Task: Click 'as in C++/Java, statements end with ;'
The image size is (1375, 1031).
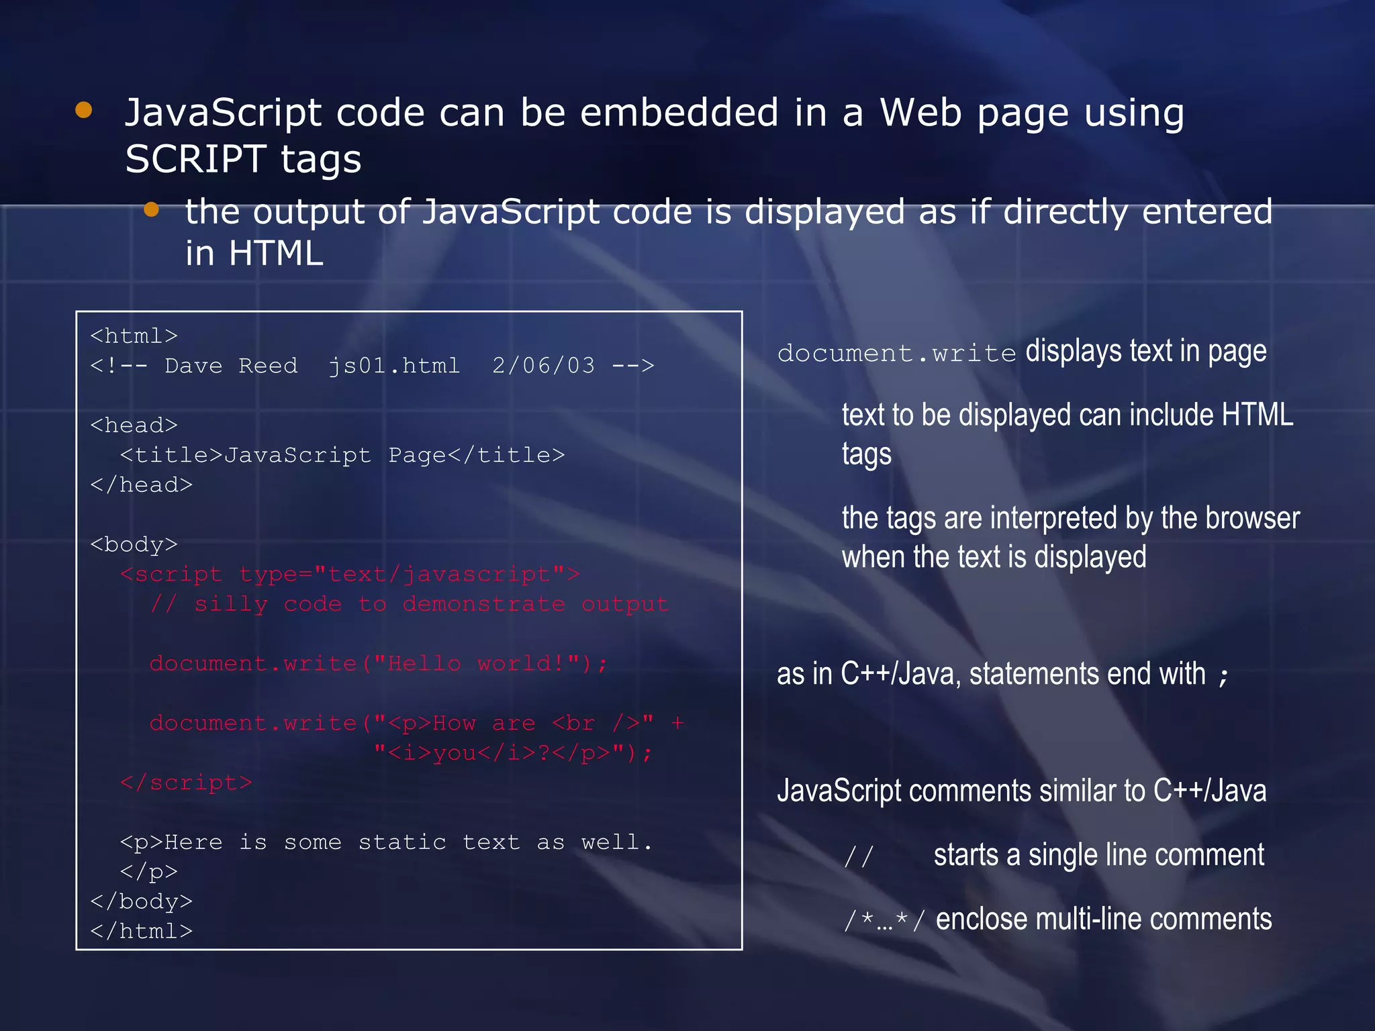Action: click(x=1003, y=674)
